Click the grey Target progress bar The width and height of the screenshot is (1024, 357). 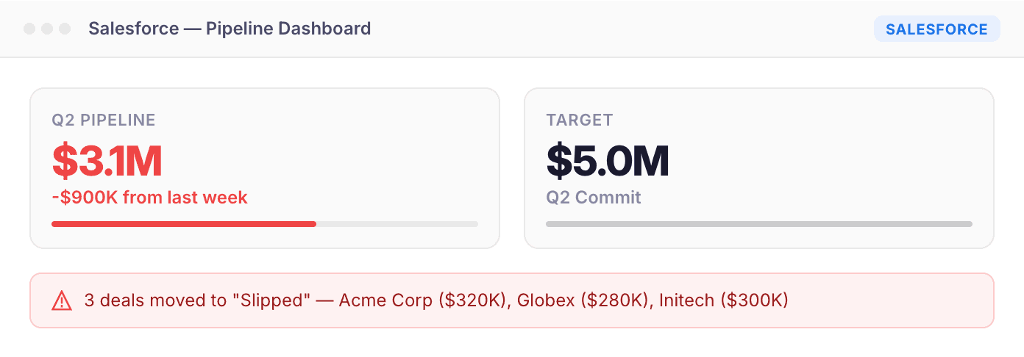[x=758, y=224]
